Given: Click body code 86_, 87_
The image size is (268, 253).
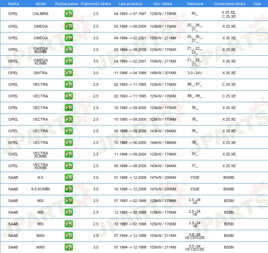Looking at the screenshot, I should pos(195,84).
